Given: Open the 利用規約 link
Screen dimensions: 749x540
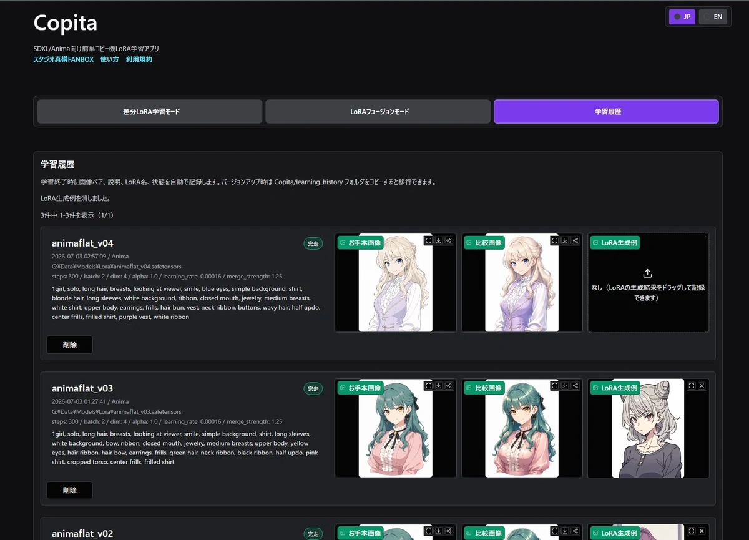Looking at the screenshot, I should pos(139,60).
